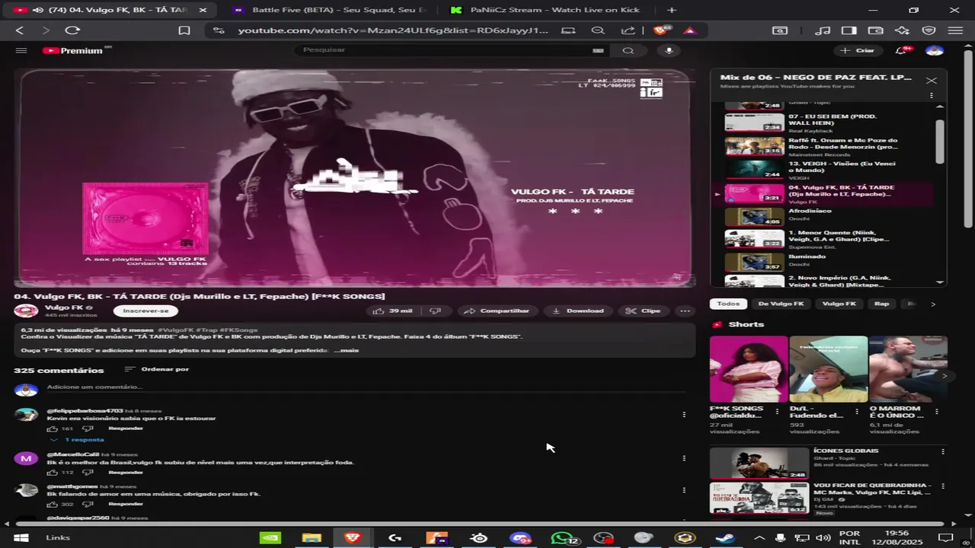Screen dimensions: 975x548
Task: Open the YouTube account avatar menu
Action: click(x=935, y=50)
